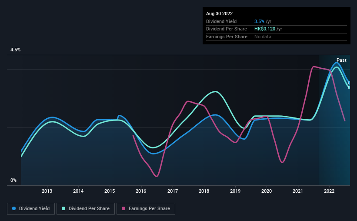
Task: Click the 4.5% y-axis label
Action: point(15,50)
